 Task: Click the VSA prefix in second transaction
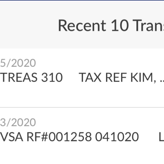pyautogui.click(x=11, y=137)
